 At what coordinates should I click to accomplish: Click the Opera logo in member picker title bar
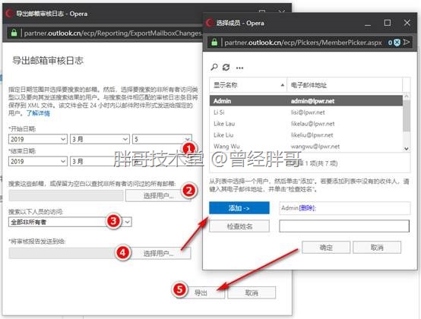coord(210,23)
